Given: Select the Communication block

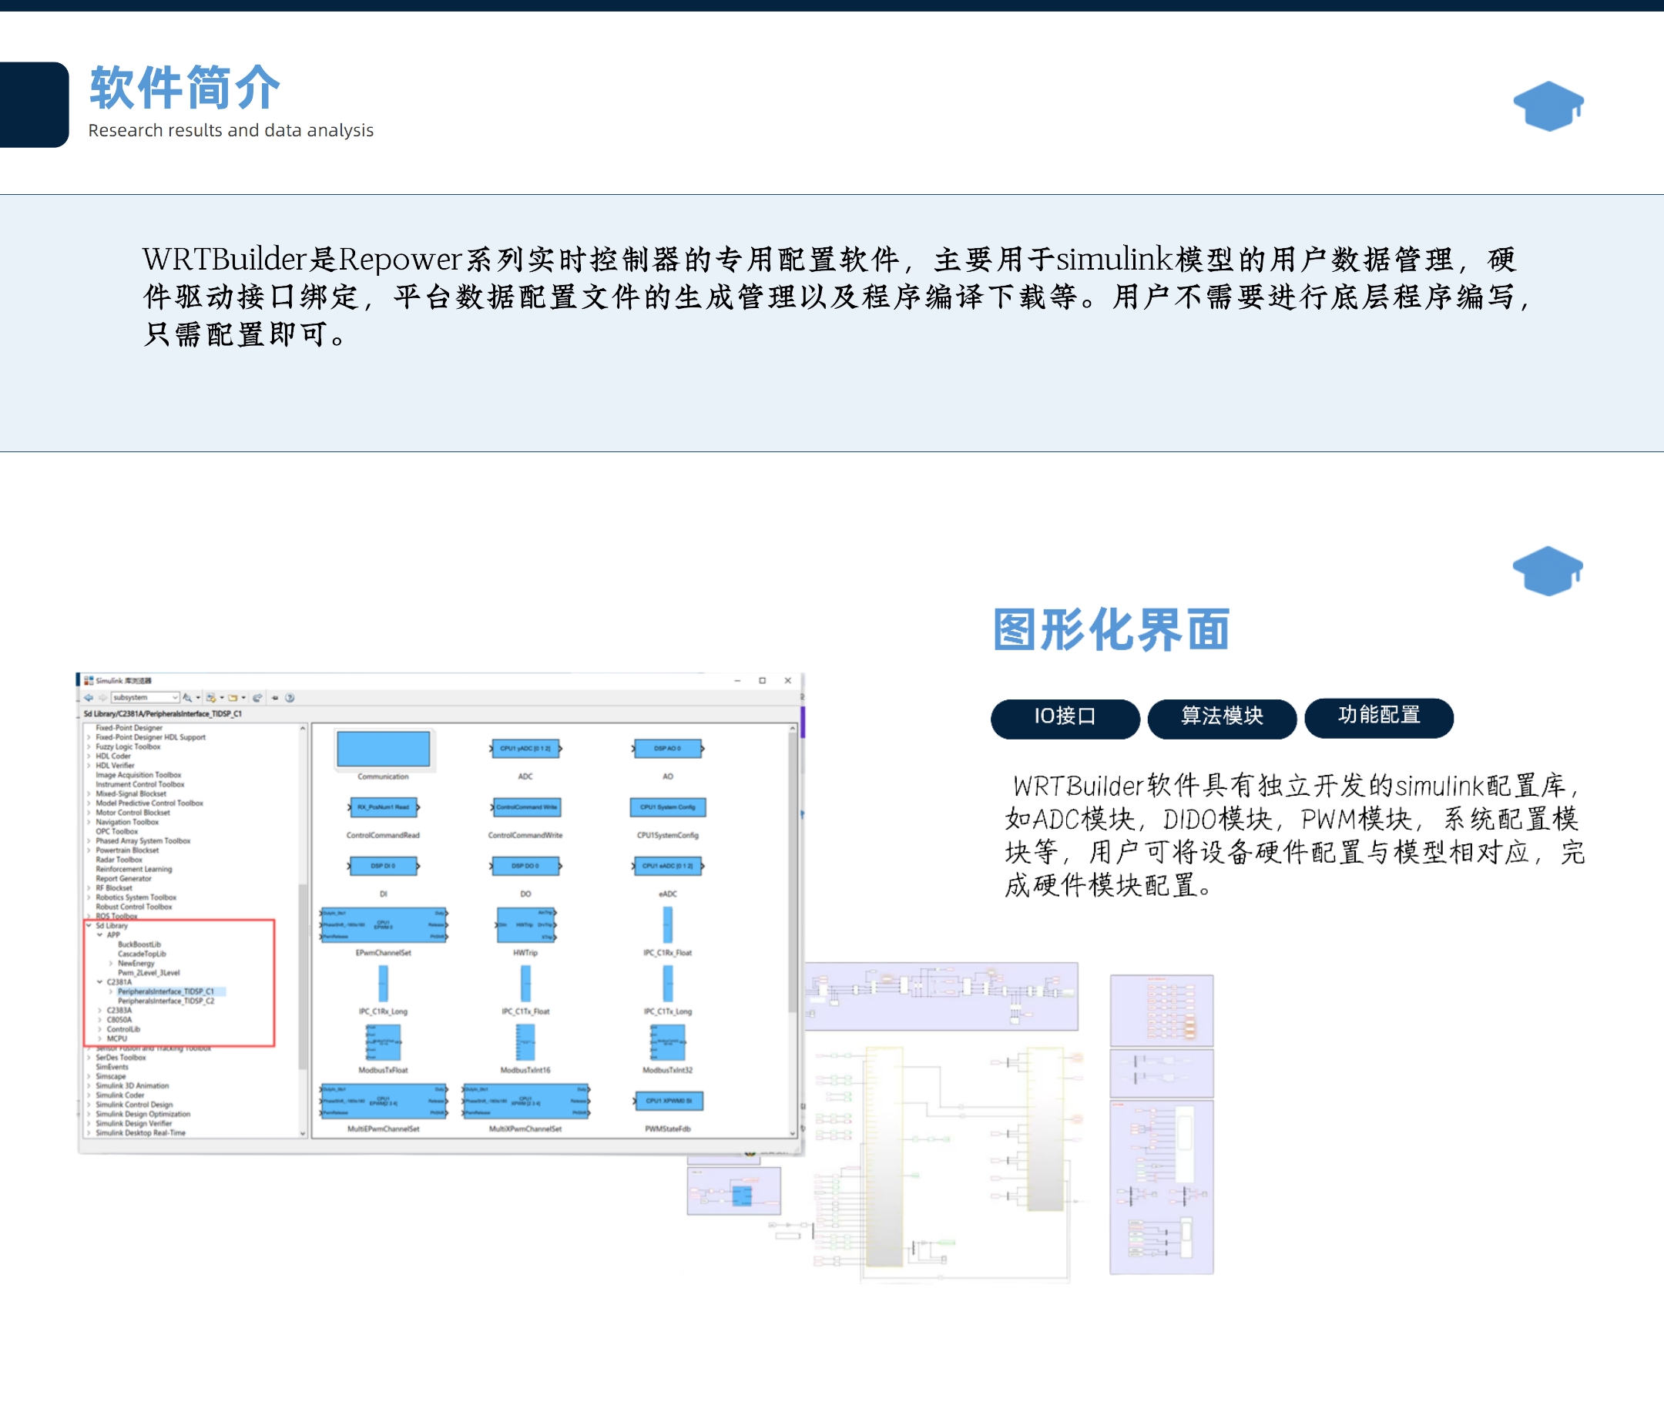Looking at the screenshot, I should 383,750.
